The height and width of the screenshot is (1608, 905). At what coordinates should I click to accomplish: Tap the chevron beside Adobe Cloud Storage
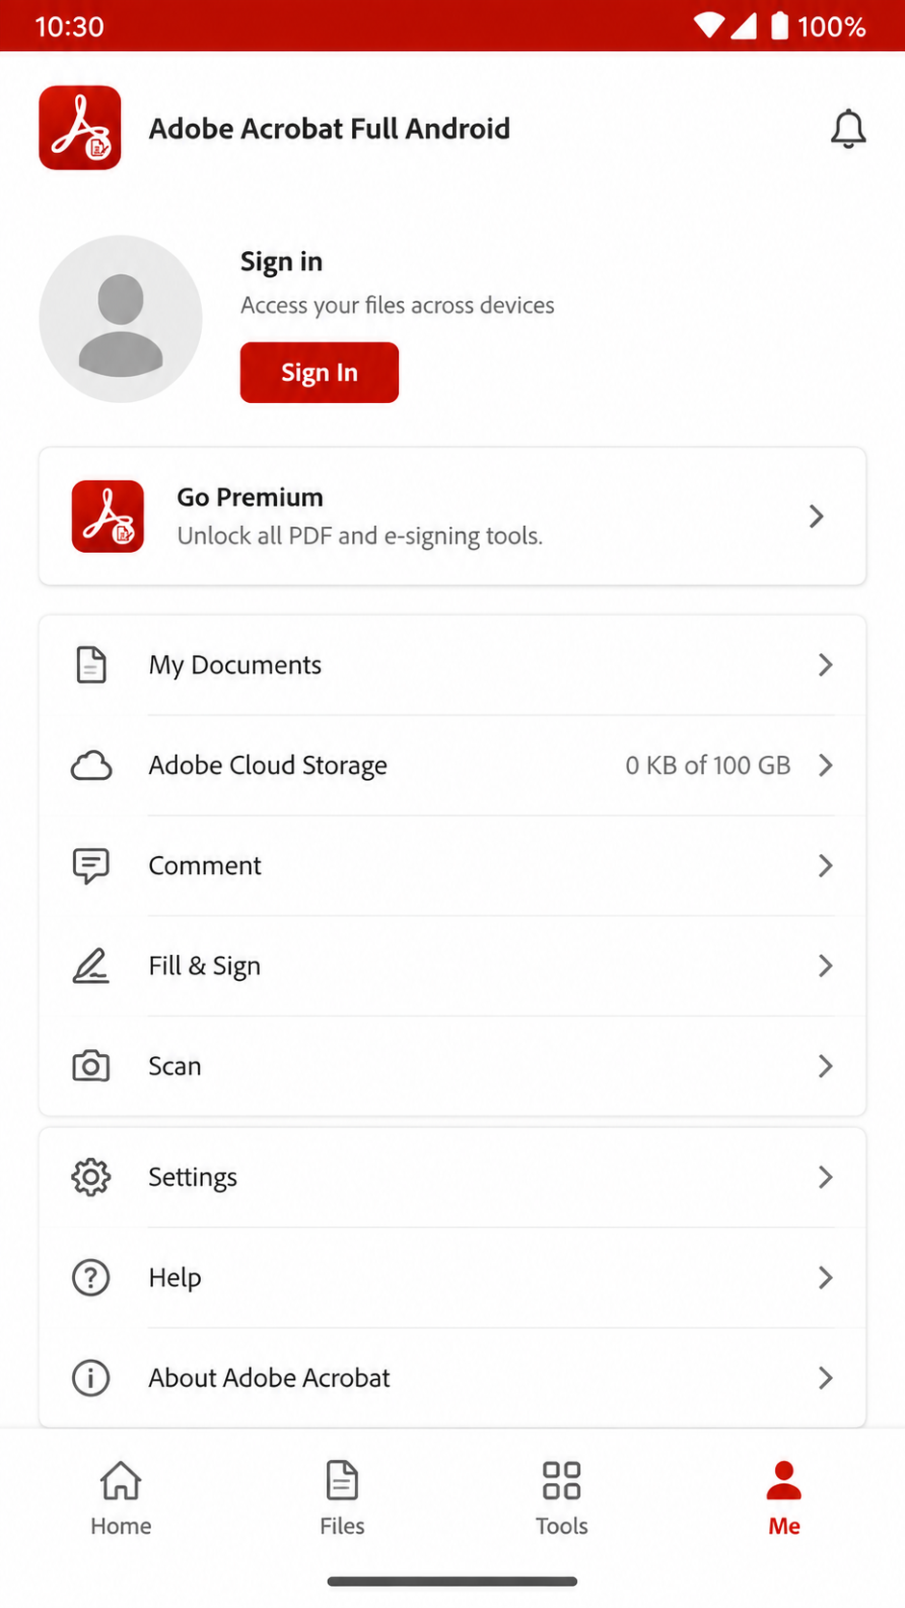click(x=825, y=766)
